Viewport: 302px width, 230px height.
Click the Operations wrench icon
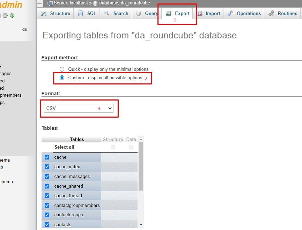click(230, 13)
